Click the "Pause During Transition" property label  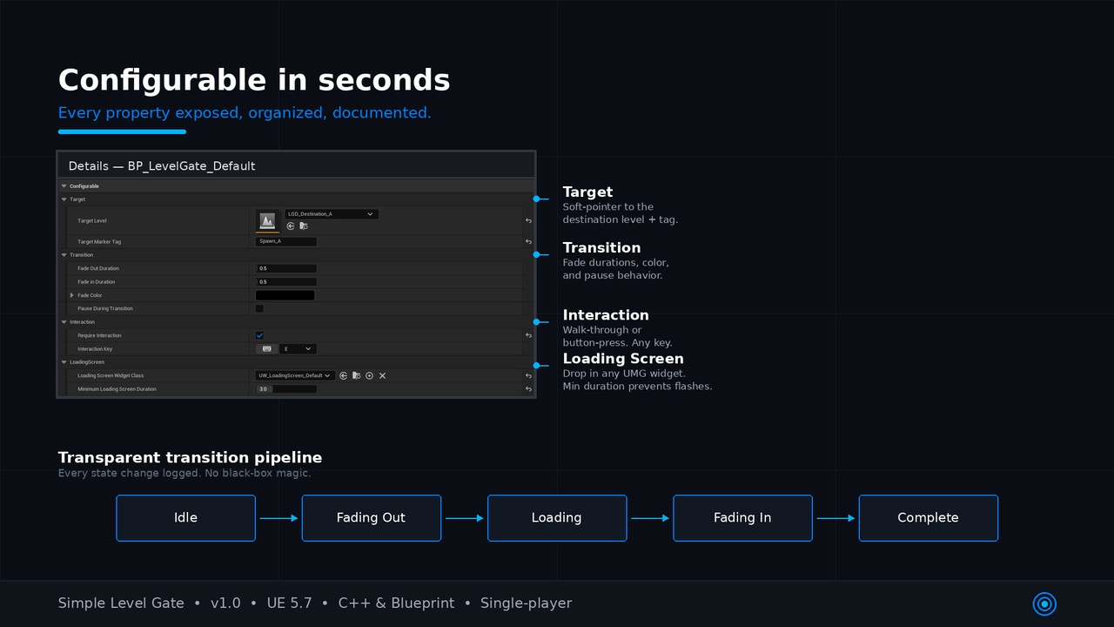105,308
